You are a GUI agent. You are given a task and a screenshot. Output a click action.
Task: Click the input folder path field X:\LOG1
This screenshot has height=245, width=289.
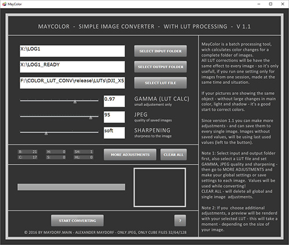click(72, 51)
